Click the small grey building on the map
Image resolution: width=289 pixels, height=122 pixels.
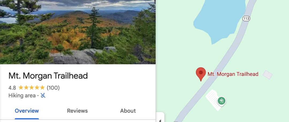(x=267, y=75)
